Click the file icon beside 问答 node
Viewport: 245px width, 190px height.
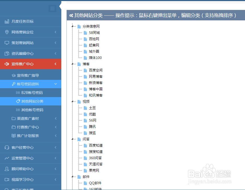click(x=79, y=139)
